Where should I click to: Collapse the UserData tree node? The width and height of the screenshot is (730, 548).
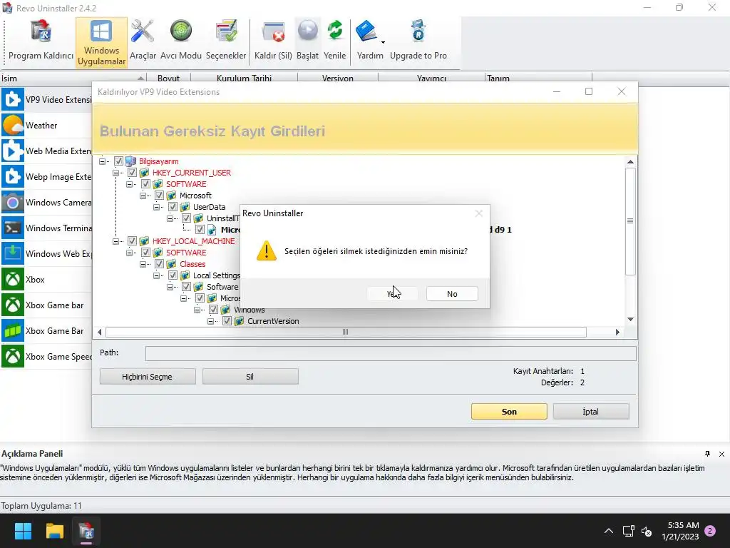(156, 207)
